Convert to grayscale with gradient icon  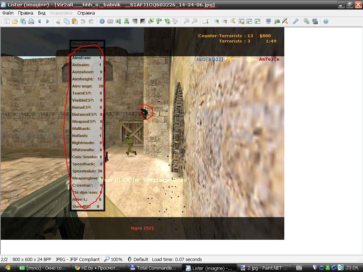pyautogui.click(x=134, y=22)
